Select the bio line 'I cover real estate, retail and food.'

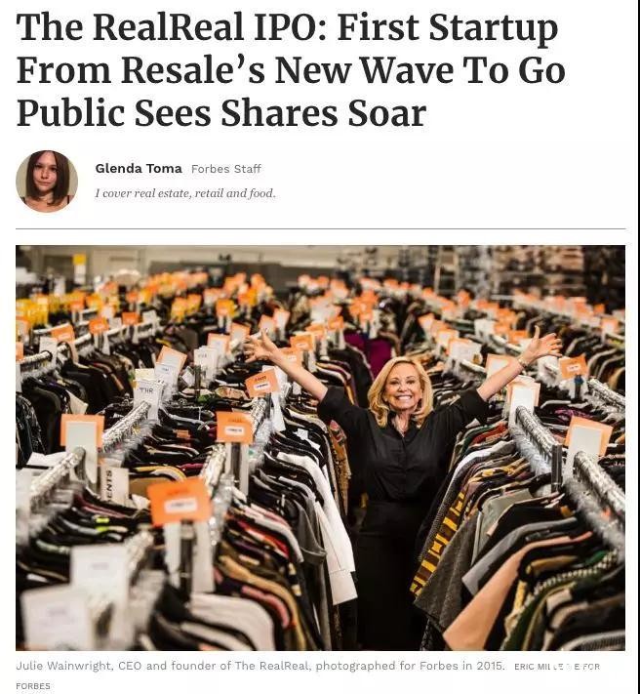coord(185,193)
